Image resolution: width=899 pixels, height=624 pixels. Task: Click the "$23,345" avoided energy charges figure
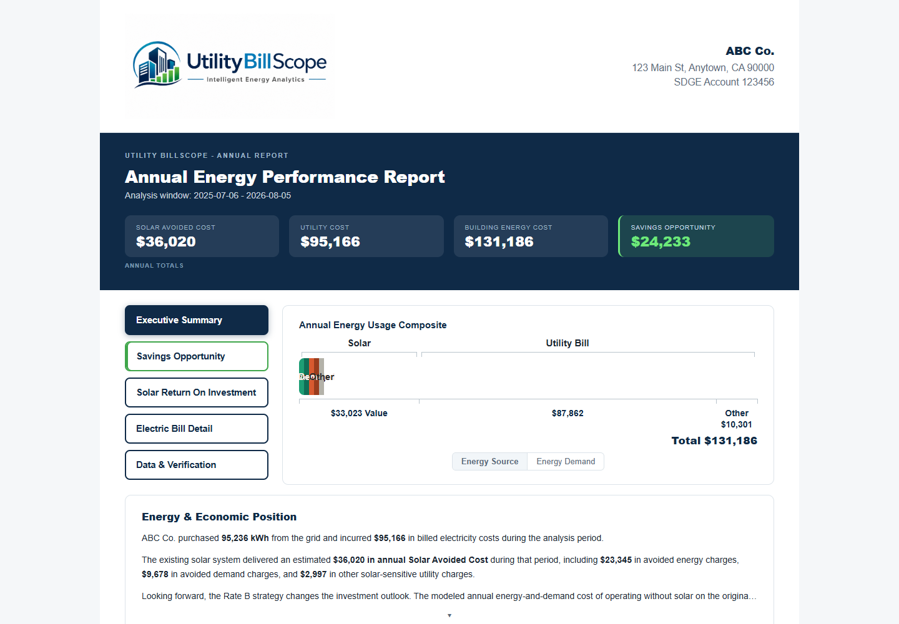pyautogui.click(x=616, y=560)
